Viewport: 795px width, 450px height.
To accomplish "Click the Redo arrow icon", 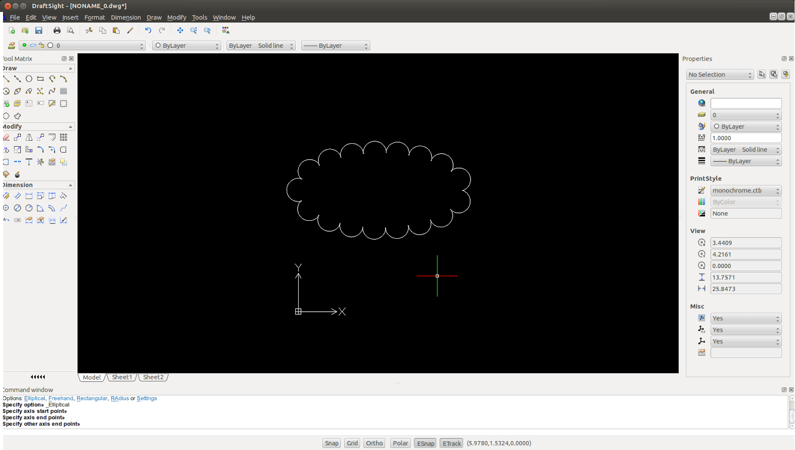I will pyautogui.click(x=162, y=30).
